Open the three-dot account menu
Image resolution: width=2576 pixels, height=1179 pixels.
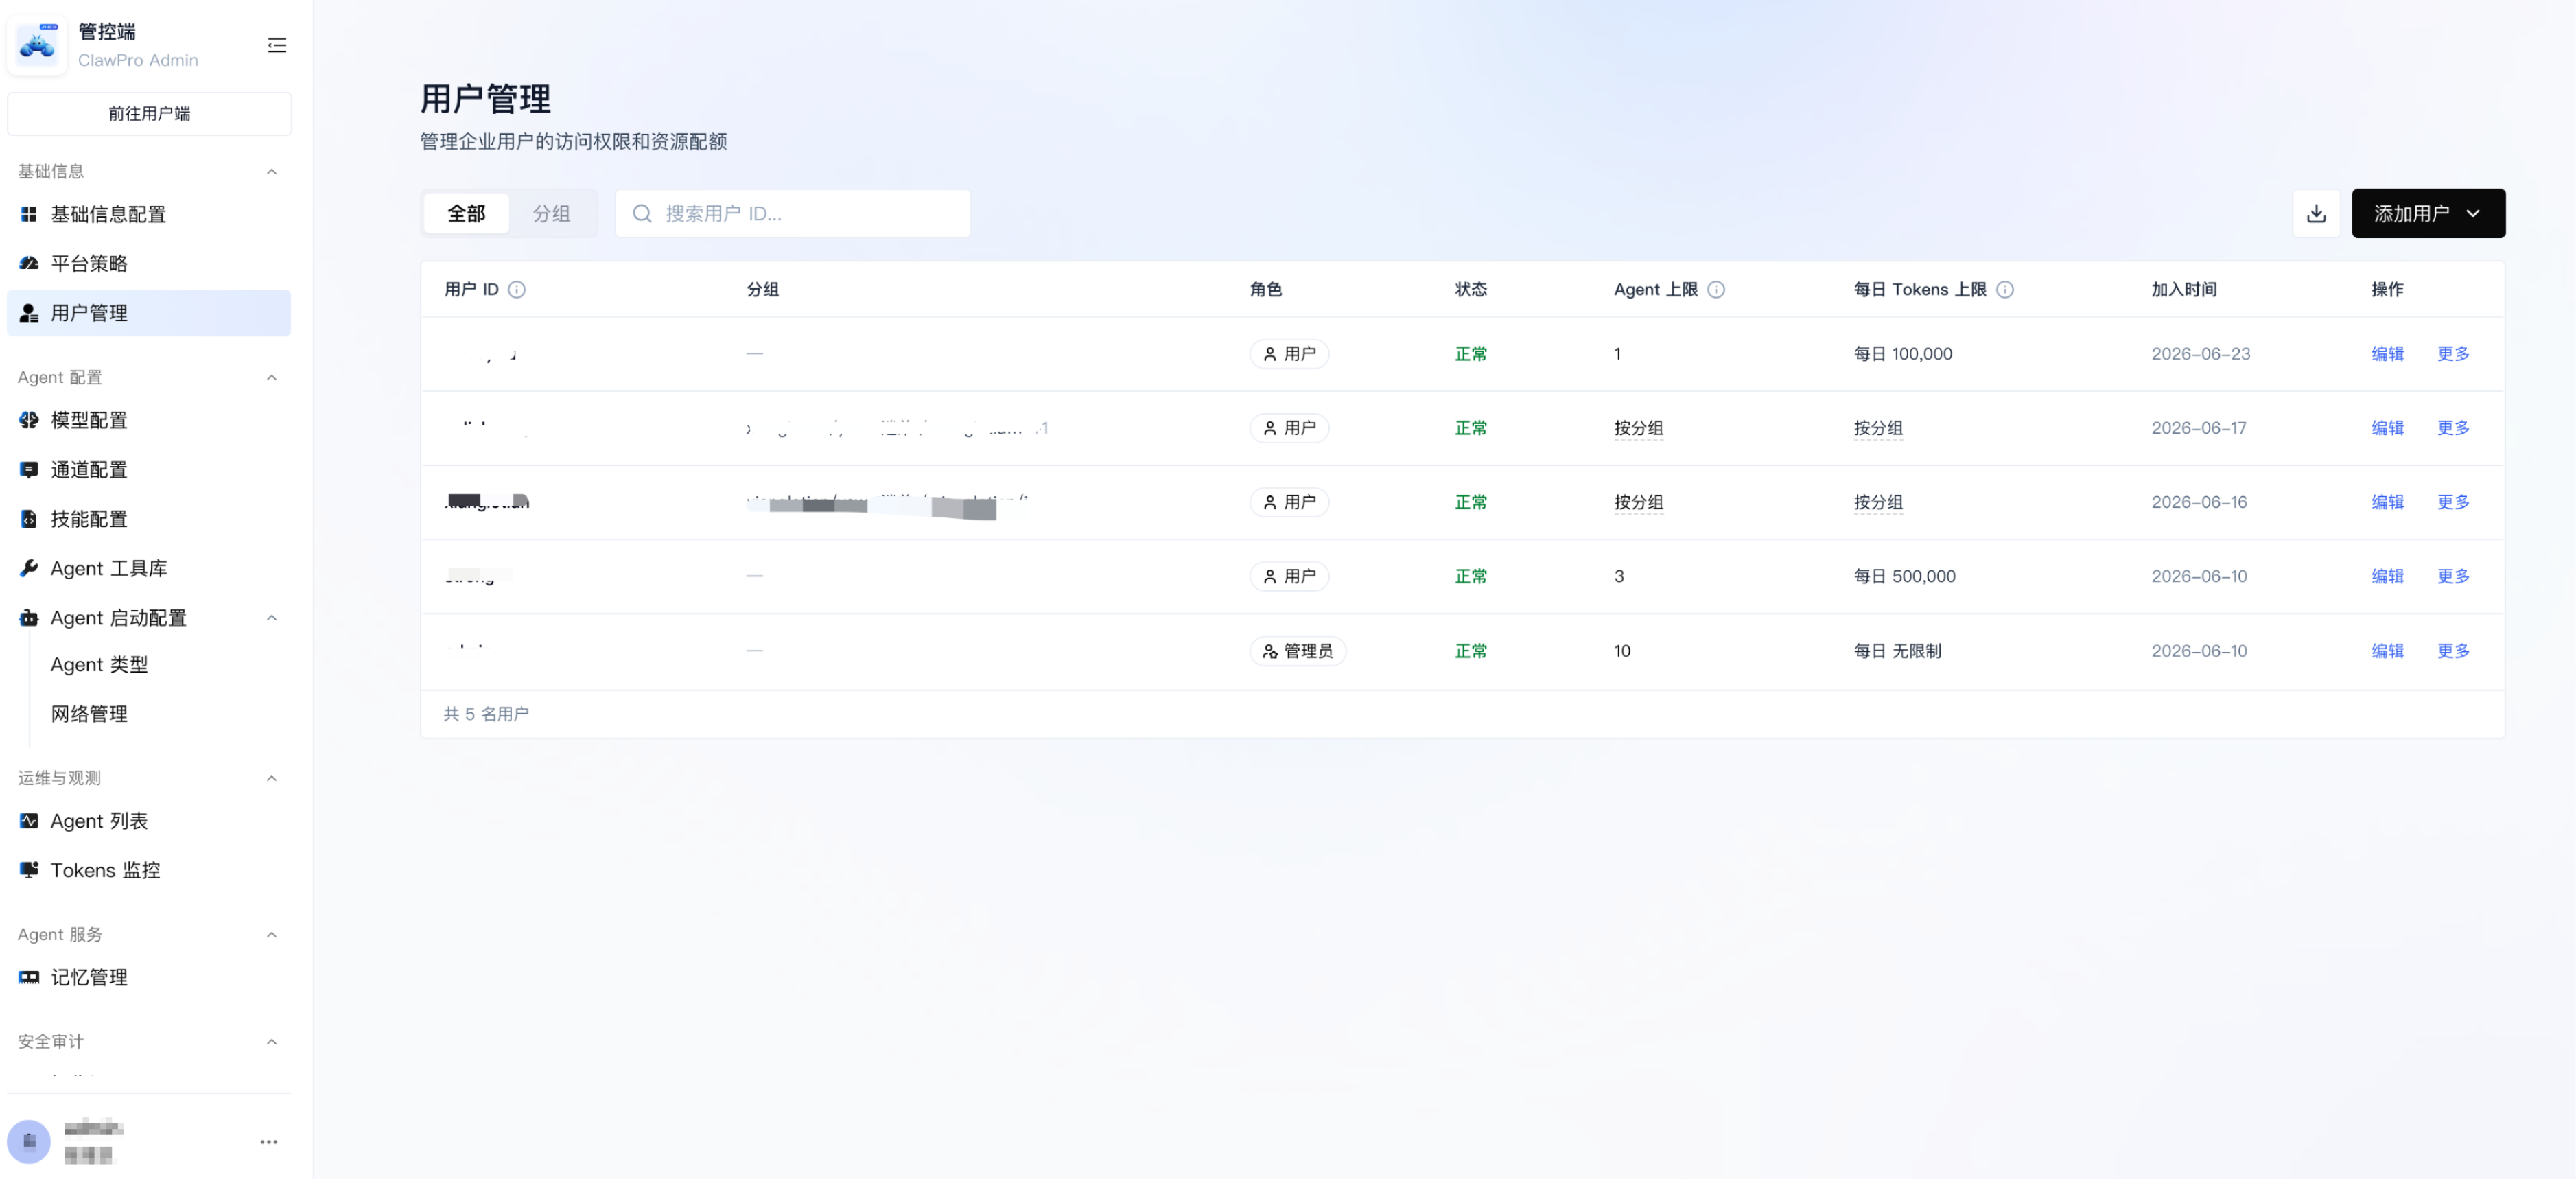click(269, 1141)
